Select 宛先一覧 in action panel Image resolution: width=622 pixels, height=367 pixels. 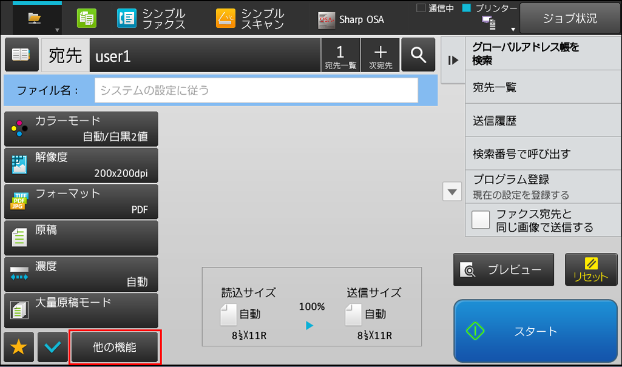(543, 87)
